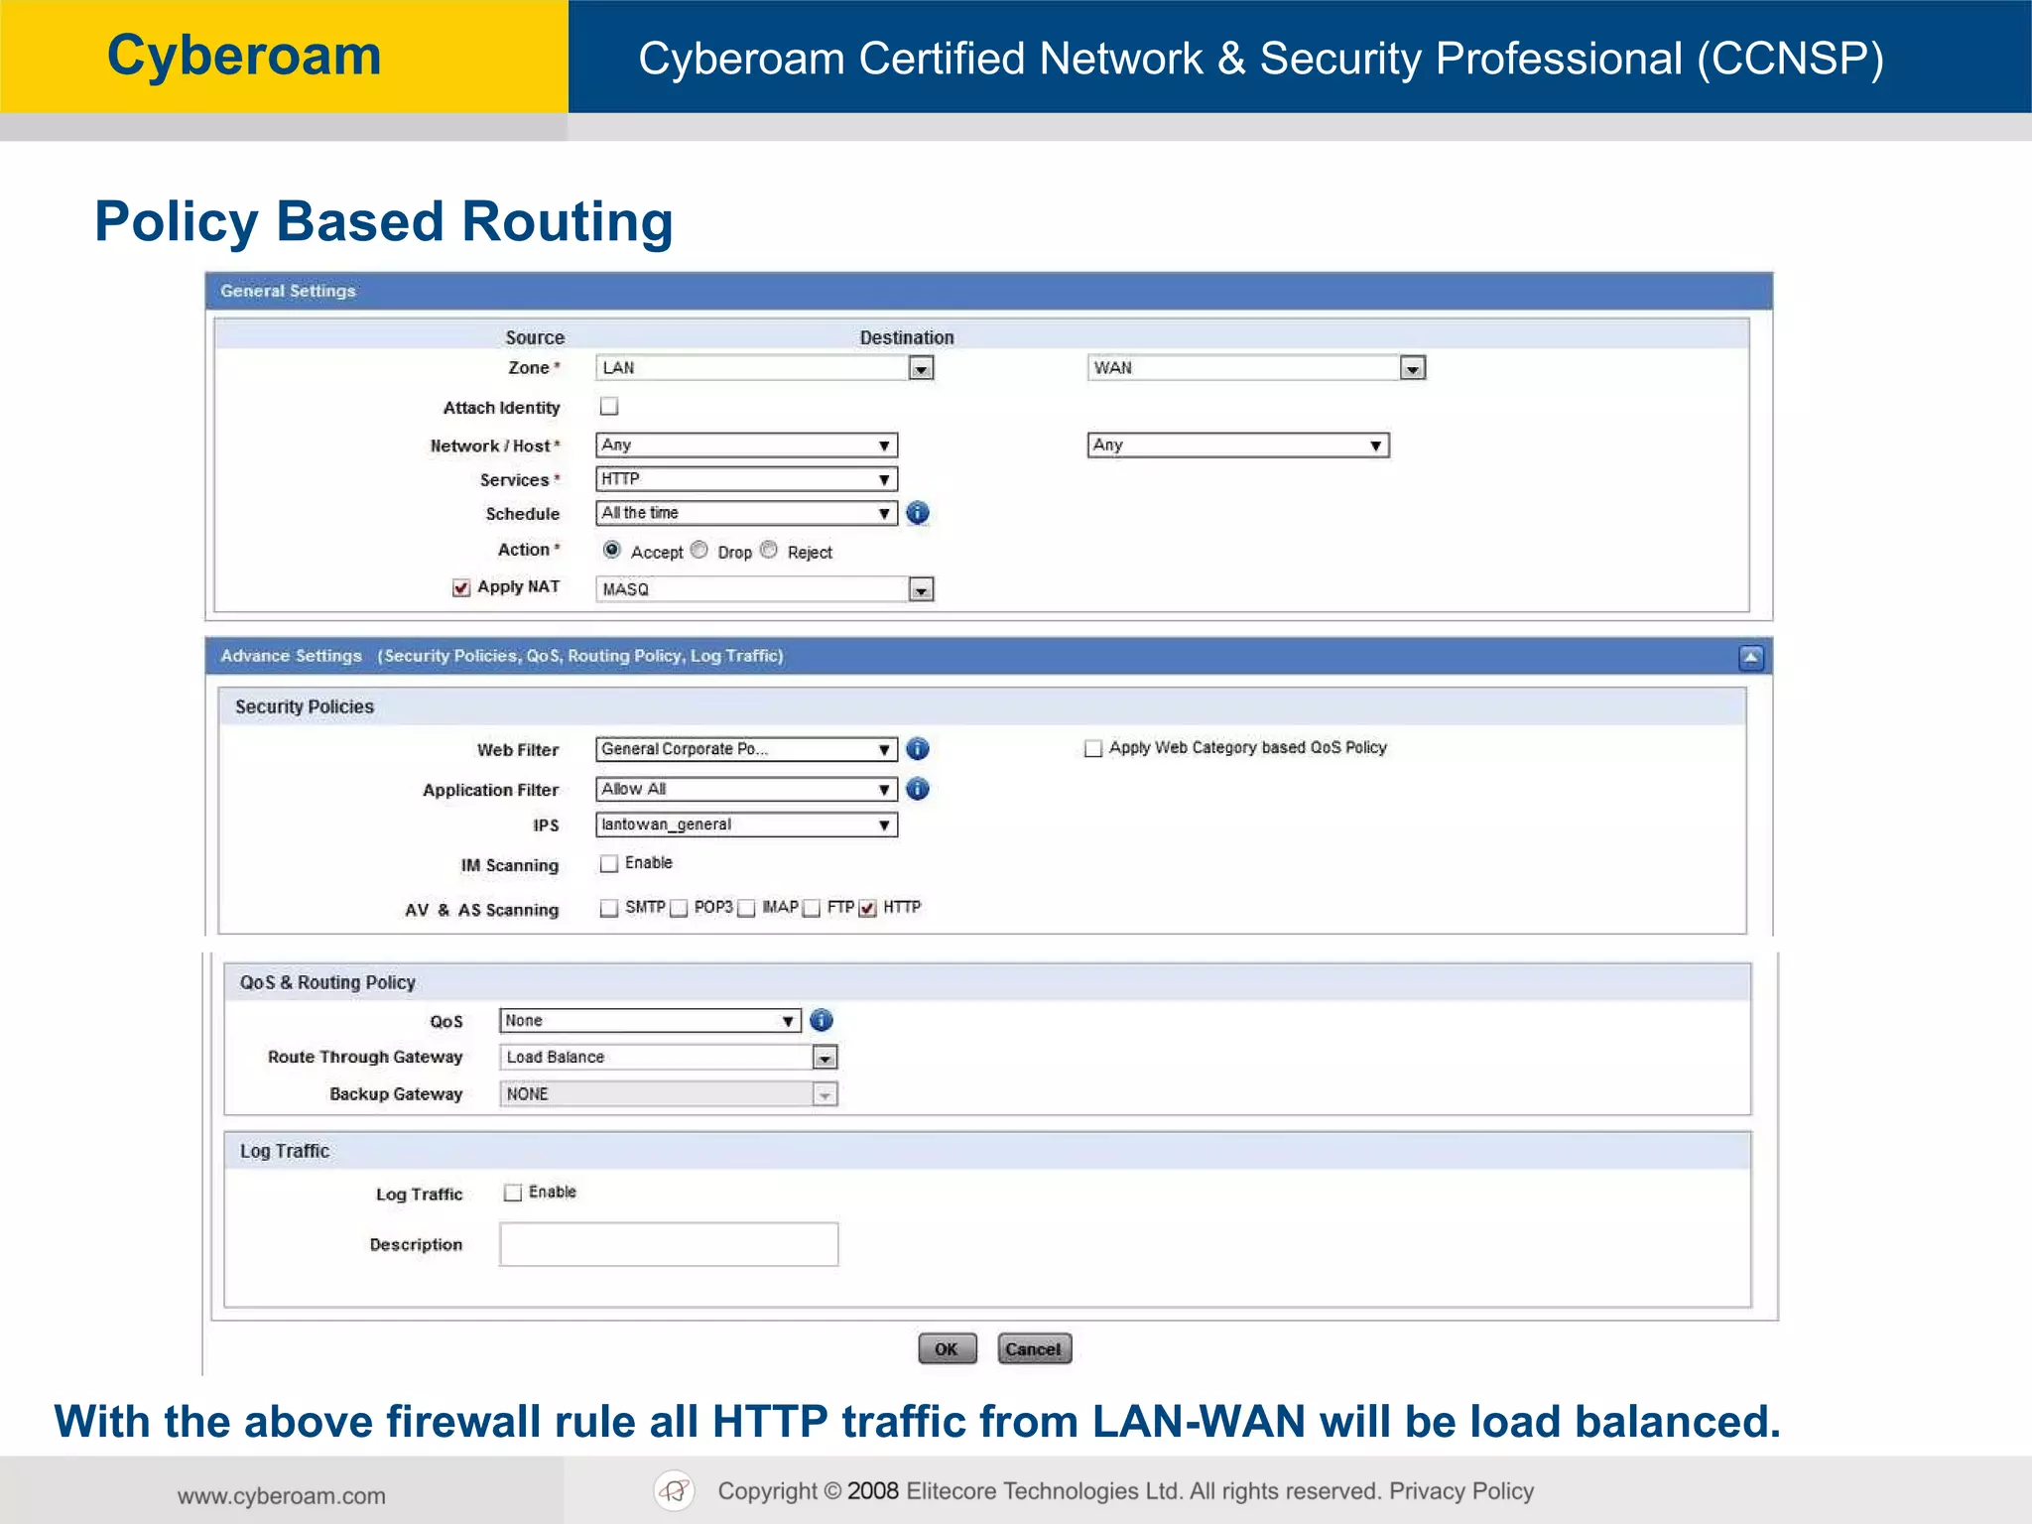Open the Web Filter policy dropdown
Screen dimensions: 2032x1524
747,749
